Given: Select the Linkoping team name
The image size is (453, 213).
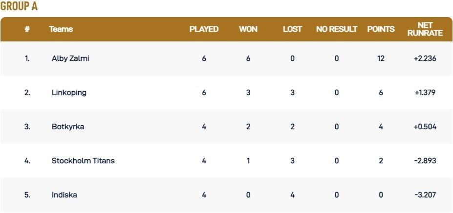Looking at the screenshot, I should [69, 93].
